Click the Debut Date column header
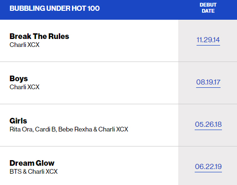The width and height of the screenshot is (237, 185). pyautogui.click(x=208, y=8)
